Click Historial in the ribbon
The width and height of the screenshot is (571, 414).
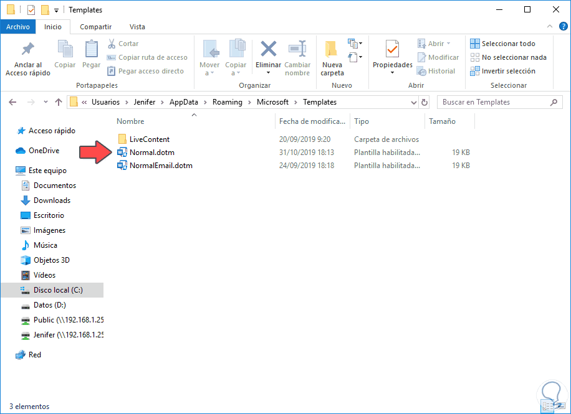(436, 71)
